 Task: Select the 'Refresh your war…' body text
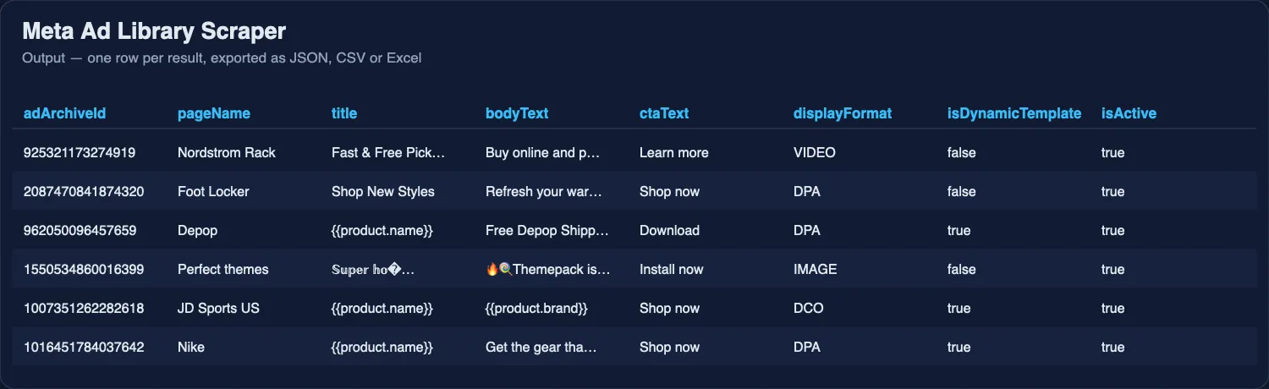(x=543, y=192)
